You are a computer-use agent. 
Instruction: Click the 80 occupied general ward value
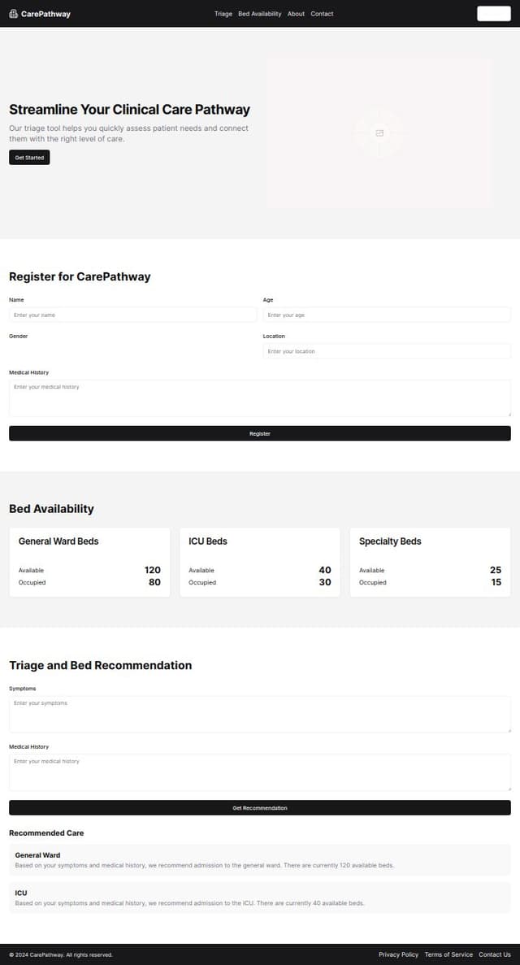(x=154, y=582)
